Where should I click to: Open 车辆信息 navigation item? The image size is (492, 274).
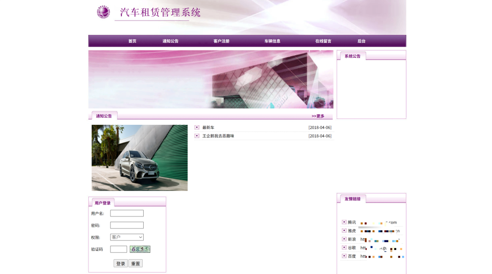click(272, 41)
